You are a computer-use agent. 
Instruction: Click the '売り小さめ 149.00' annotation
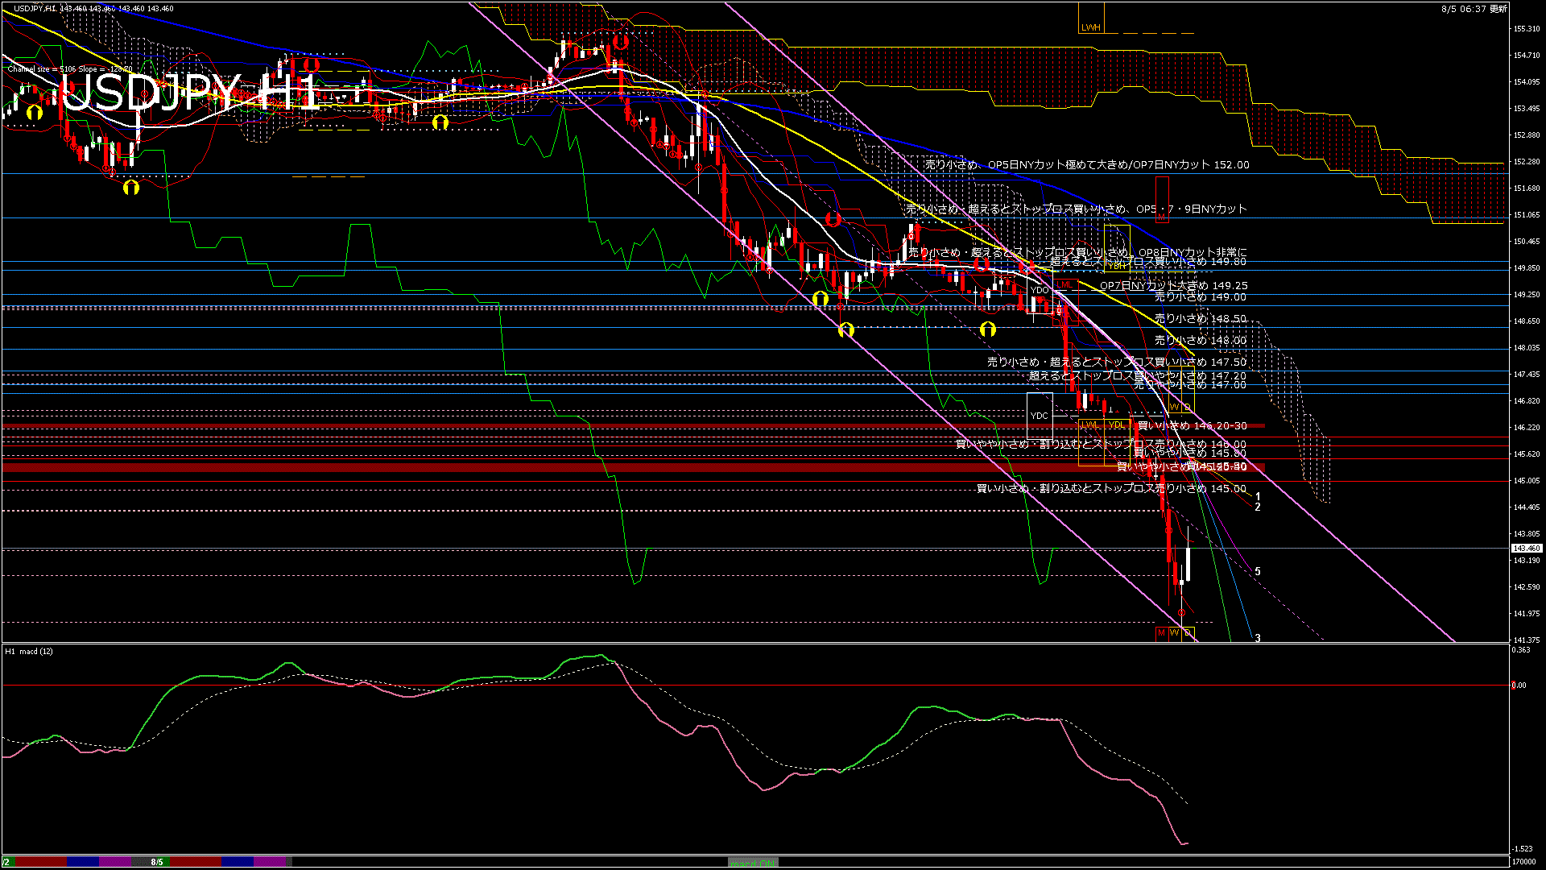(x=1201, y=296)
